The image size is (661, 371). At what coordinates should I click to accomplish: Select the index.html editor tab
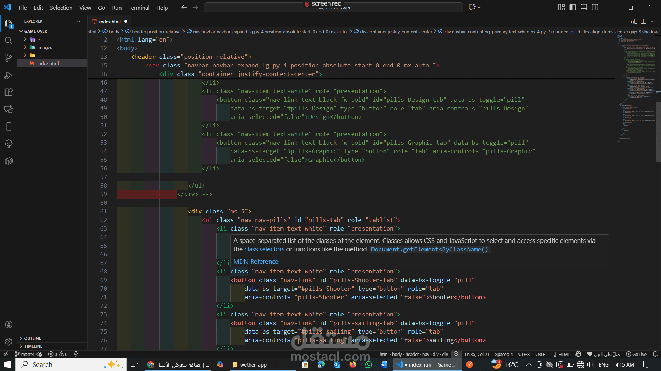point(109,21)
